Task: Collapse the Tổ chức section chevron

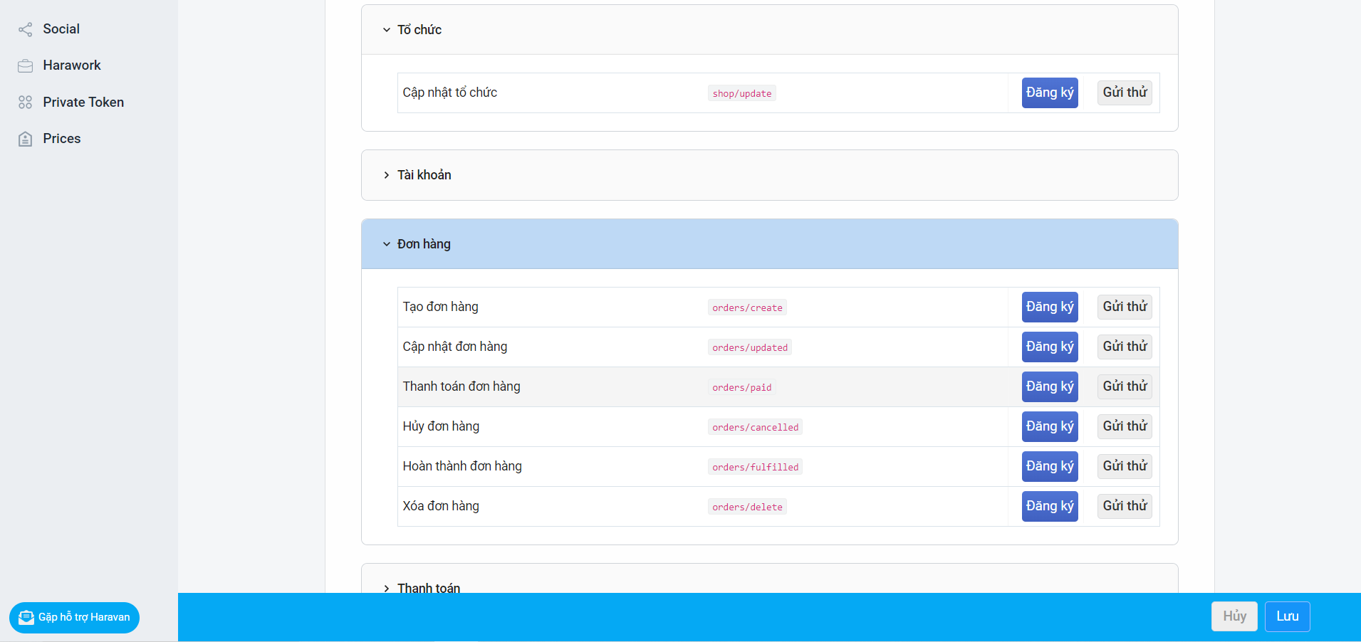Action: click(387, 30)
